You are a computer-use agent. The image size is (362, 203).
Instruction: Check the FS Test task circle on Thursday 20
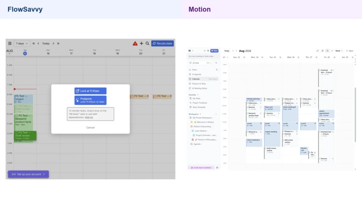point(132,96)
